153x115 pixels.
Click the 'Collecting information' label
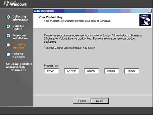pos(20,18)
